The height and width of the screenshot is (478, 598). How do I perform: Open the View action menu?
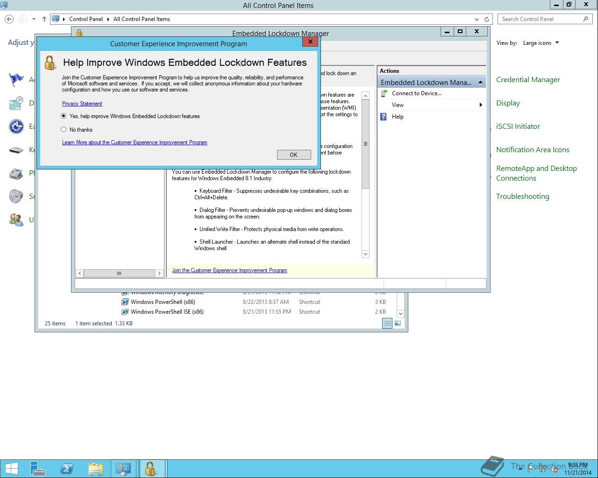pos(398,105)
